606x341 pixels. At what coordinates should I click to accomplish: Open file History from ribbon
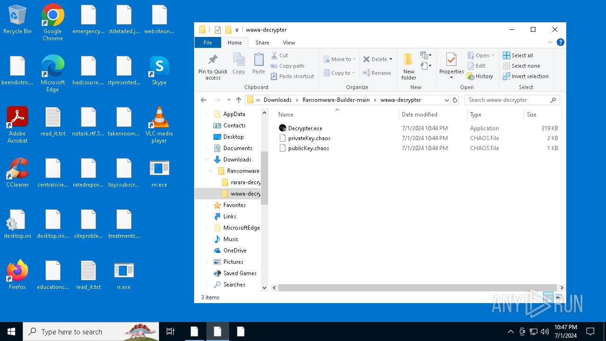[x=480, y=76]
